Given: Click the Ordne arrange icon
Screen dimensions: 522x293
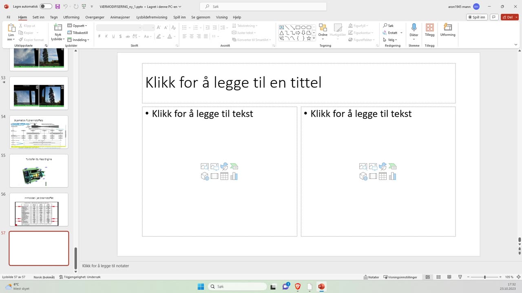Looking at the screenshot, I should point(323,28).
